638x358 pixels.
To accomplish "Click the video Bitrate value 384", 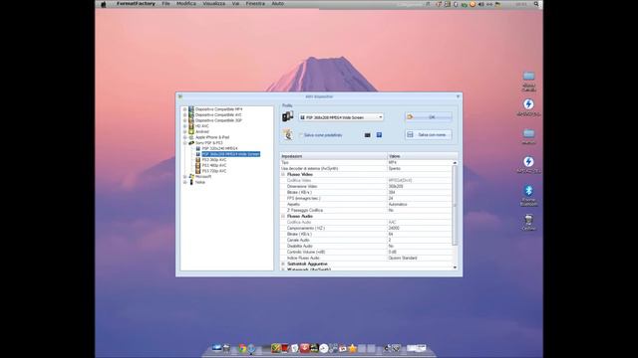I will pyautogui.click(x=419, y=192).
